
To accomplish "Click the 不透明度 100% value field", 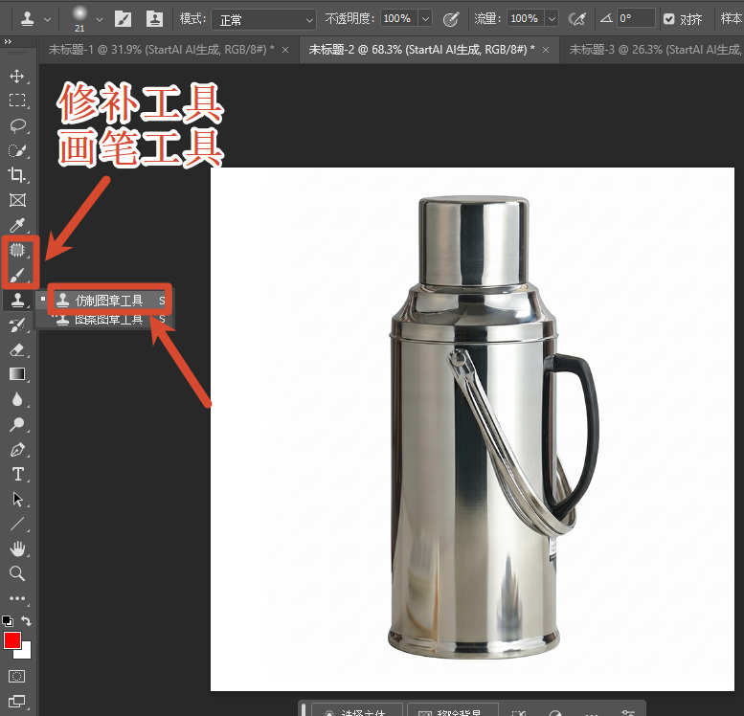I will pos(398,18).
